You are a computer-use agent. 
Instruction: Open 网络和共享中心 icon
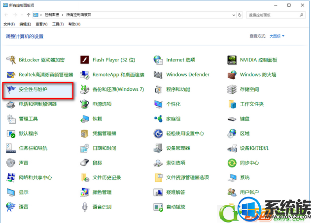coord(11,178)
